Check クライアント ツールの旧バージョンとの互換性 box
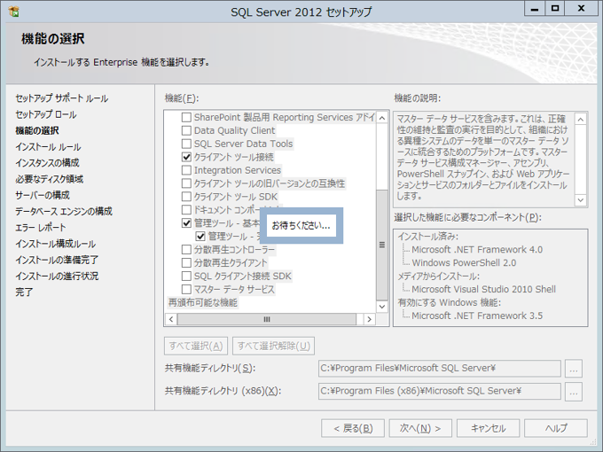603x452 pixels. [186, 183]
